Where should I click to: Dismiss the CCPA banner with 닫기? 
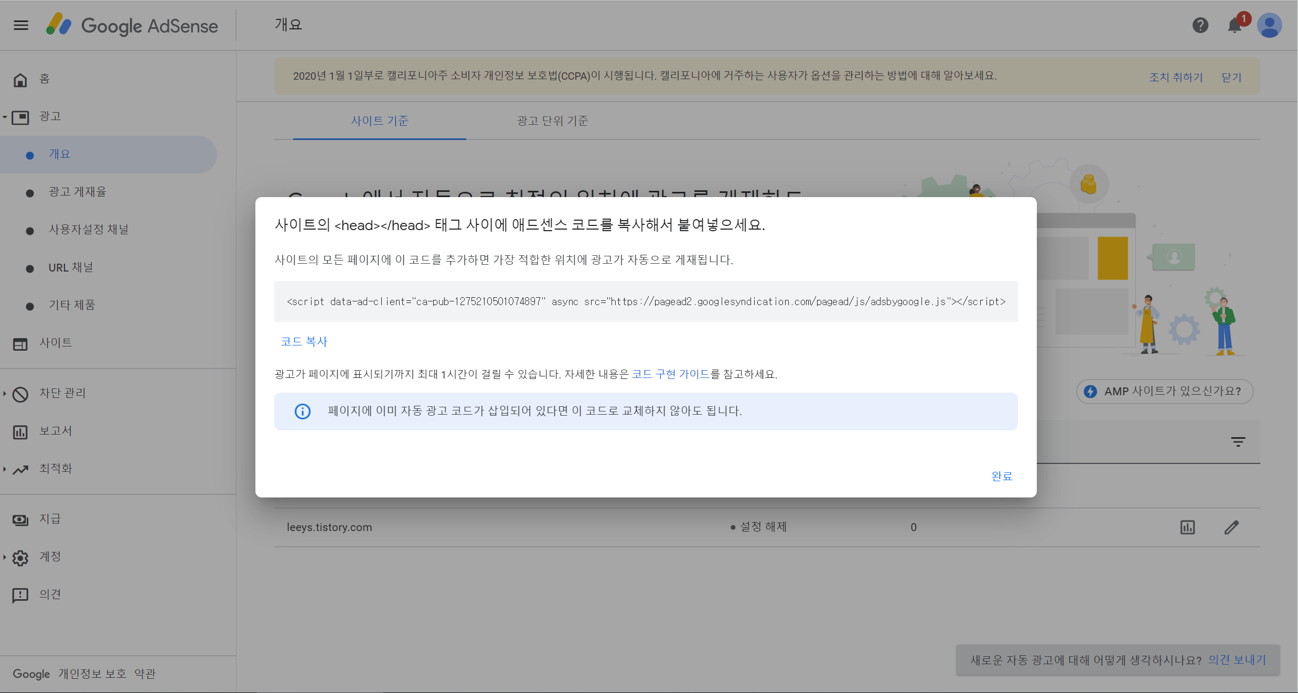click(1231, 78)
